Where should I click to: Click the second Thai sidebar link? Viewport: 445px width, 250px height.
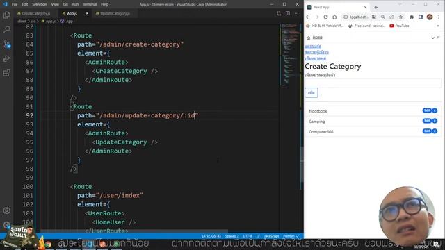[317, 53]
